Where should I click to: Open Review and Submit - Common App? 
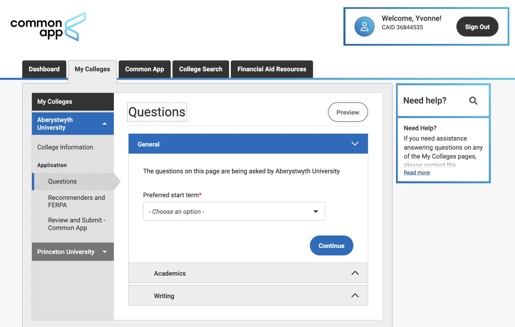tap(77, 224)
